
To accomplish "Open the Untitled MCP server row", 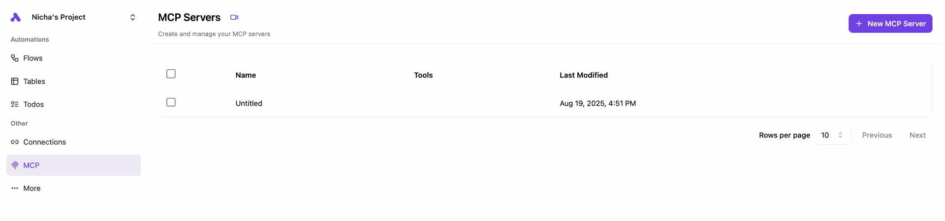I will tap(249, 103).
